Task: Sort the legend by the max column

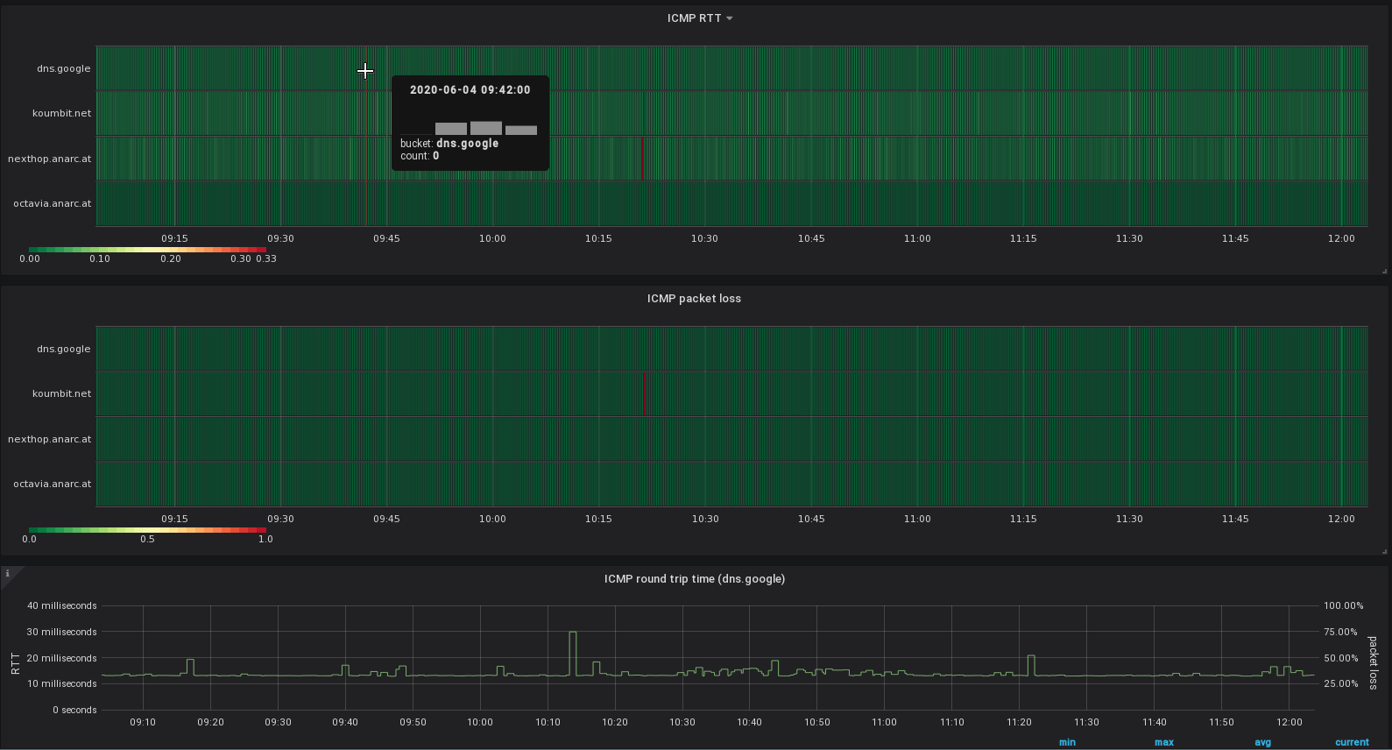Action: (1164, 742)
